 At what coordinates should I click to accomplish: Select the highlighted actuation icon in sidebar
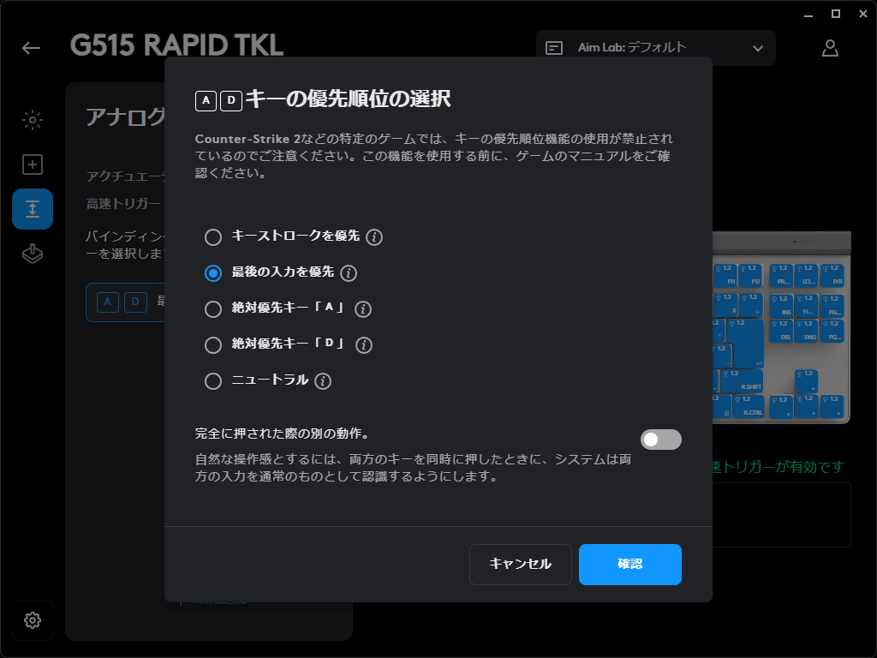(32, 208)
